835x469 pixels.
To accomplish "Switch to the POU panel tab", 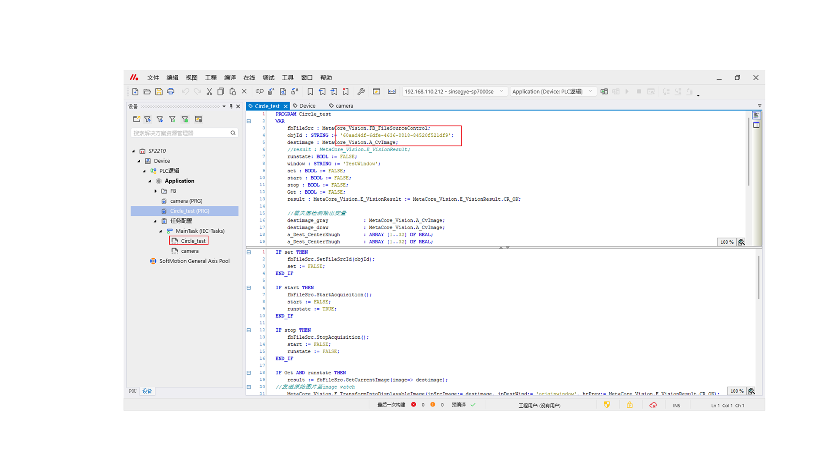I will (133, 391).
